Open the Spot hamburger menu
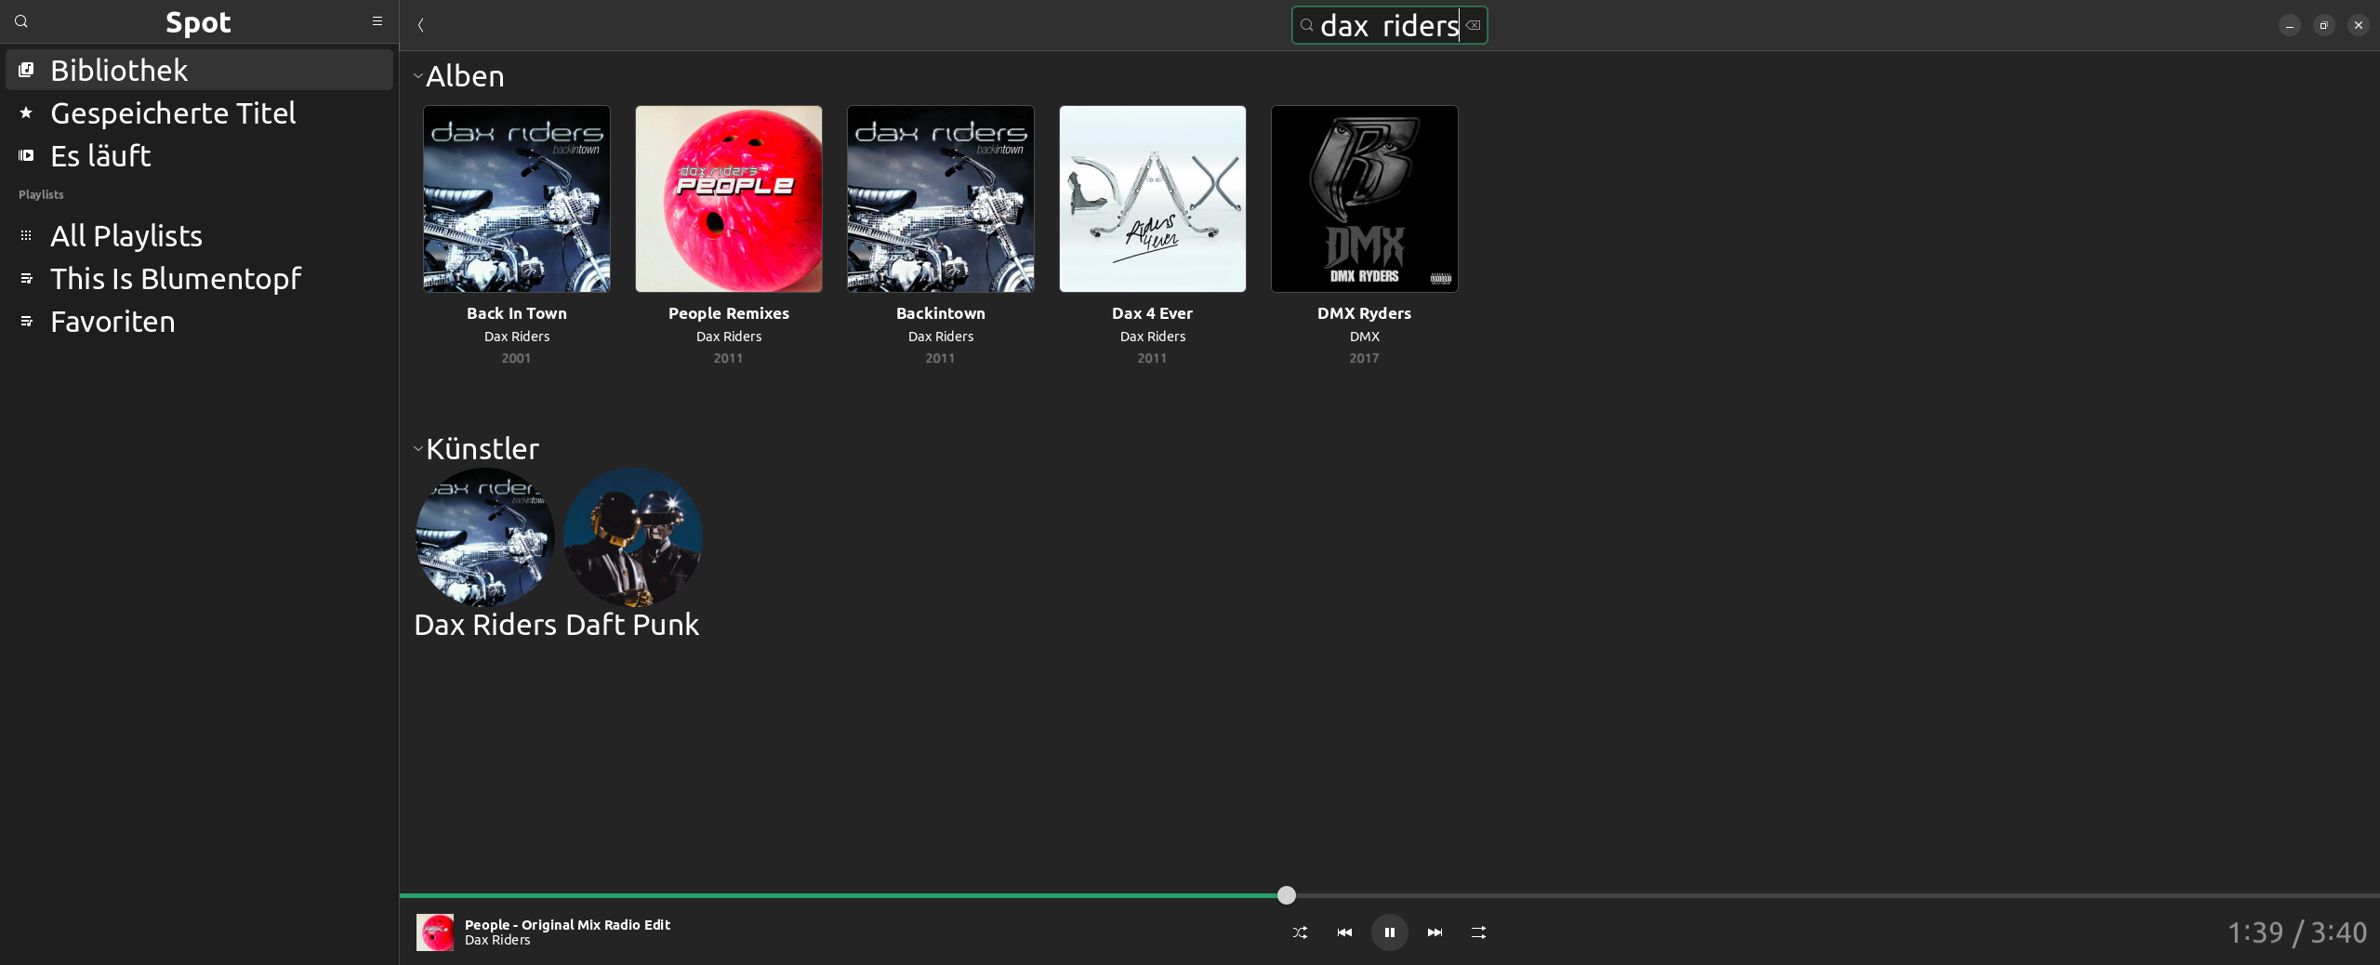This screenshot has height=965, width=2380. pyautogui.click(x=377, y=21)
